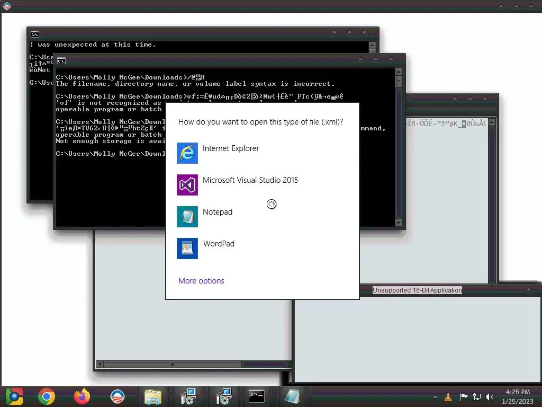Click the 'was unexpected at this time.' line

93,45
